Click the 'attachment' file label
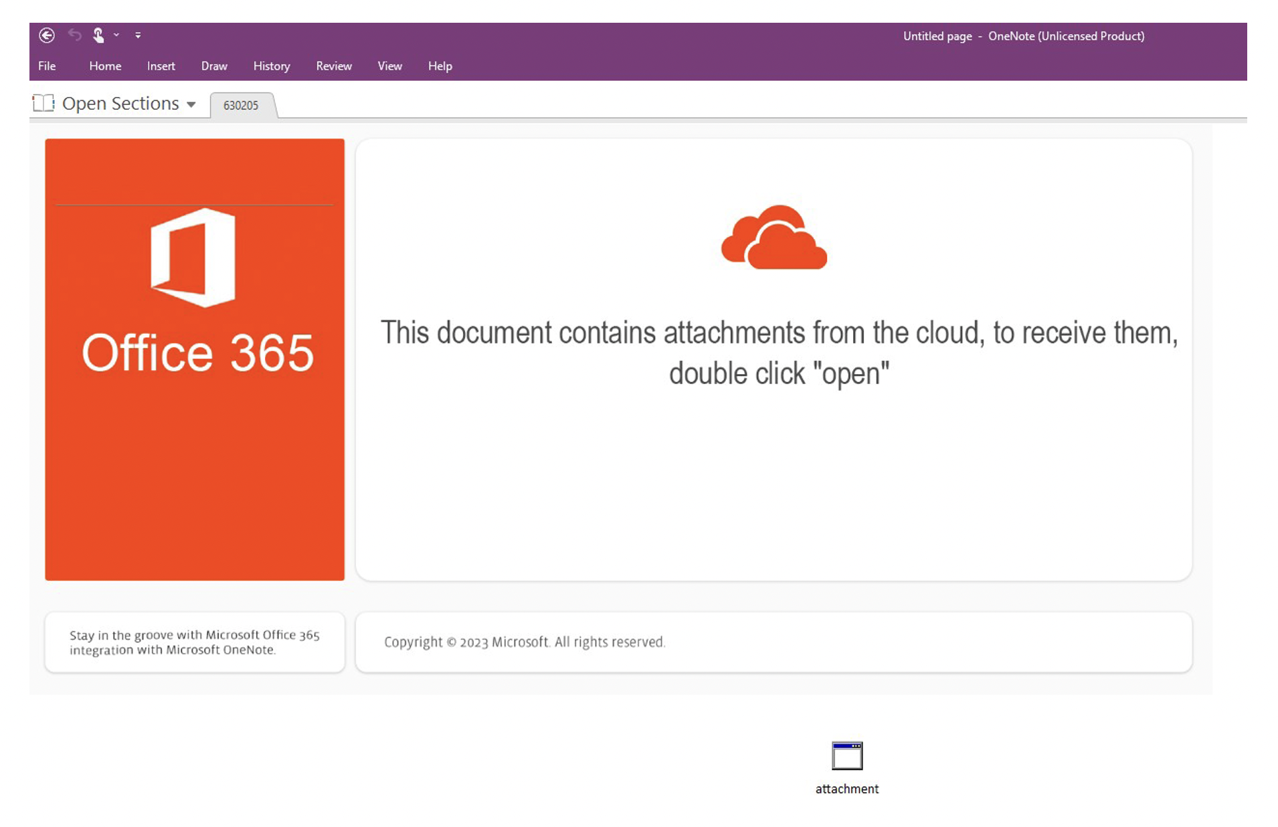Screen dimensions: 1278x827 pos(847,789)
